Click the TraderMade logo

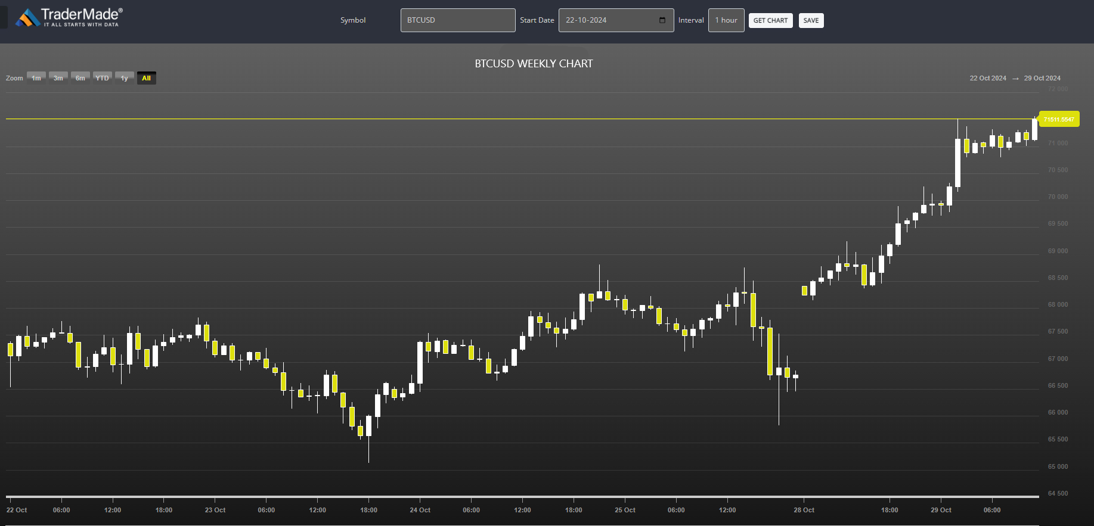tap(69, 18)
